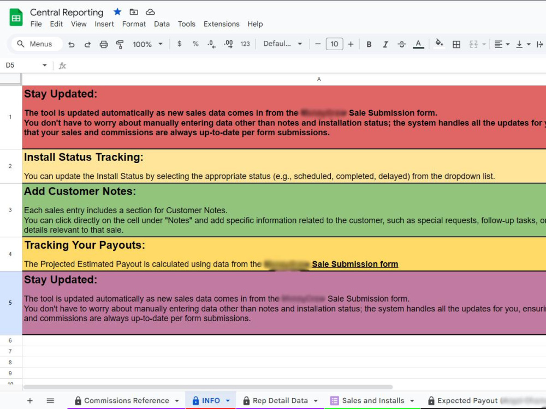Open the Extensions menu
Image resolution: width=546 pixels, height=409 pixels.
[x=222, y=24]
